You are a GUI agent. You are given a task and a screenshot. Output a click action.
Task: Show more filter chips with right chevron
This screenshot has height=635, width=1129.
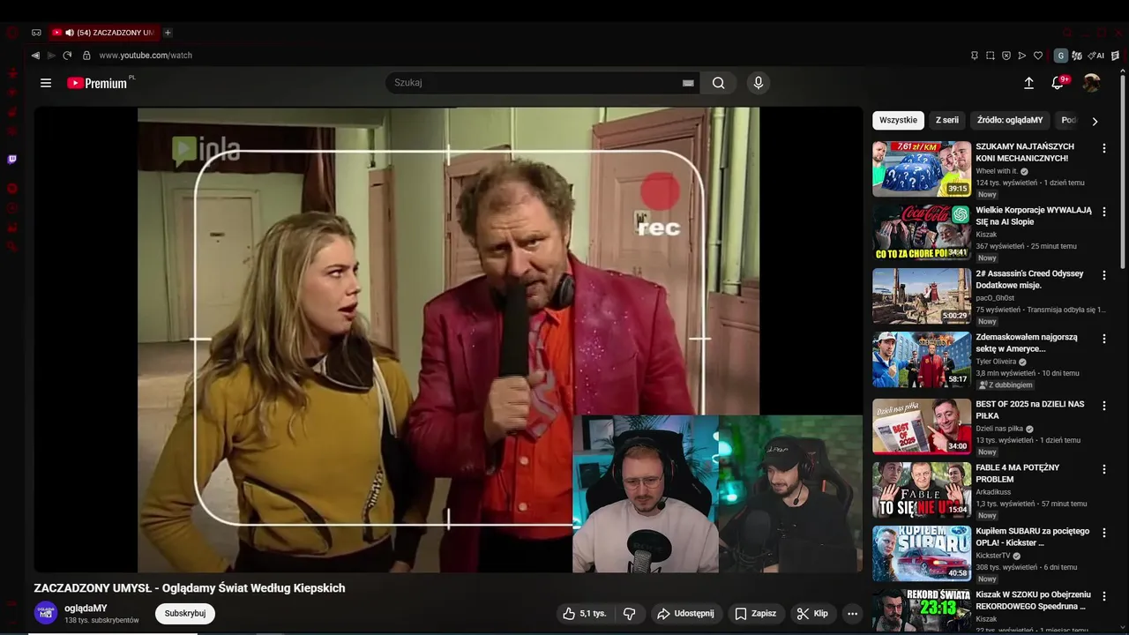coord(1095,121)
